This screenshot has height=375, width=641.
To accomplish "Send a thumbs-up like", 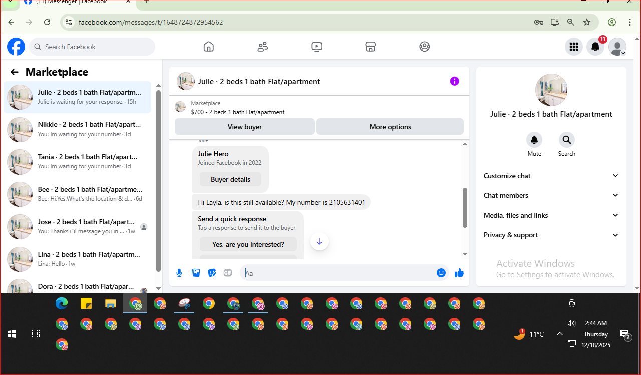I will click(459, 273).
